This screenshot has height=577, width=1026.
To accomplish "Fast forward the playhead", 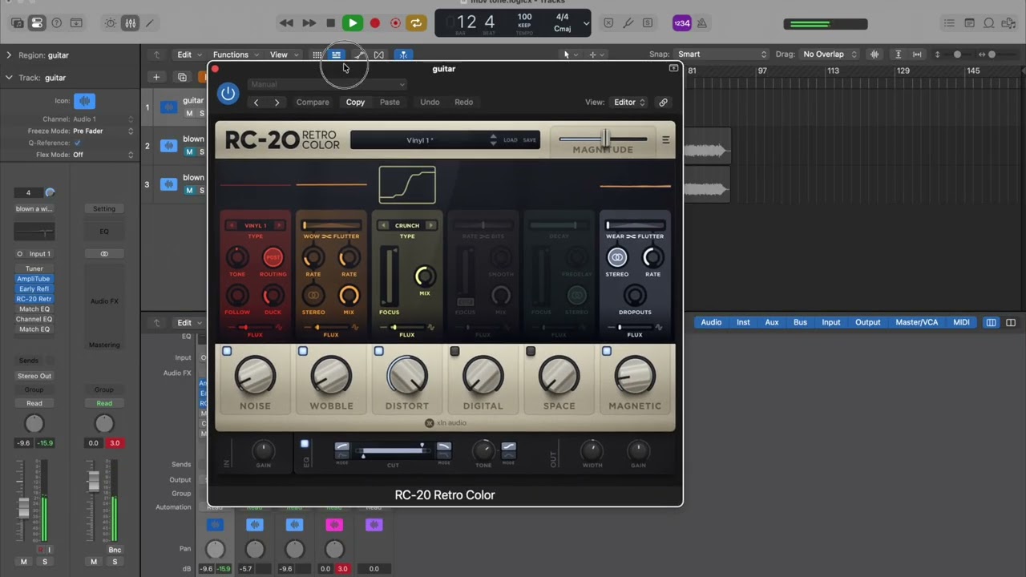I will (309, 23).
